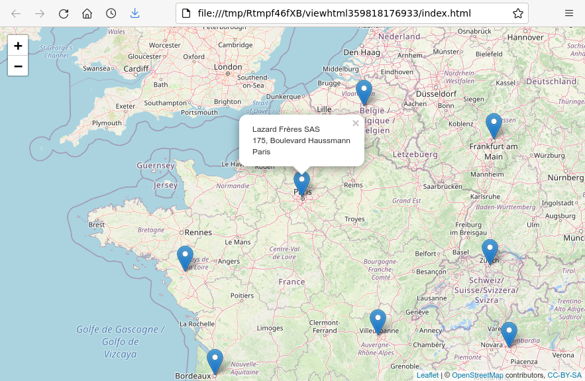This screenshot has height=381, width=585.
Task: Click the marker at Frankfurt am Main
Action: click(494, 125)
